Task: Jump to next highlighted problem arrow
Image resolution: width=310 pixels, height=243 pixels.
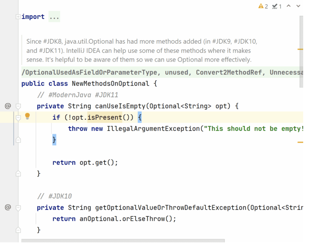Action: pos(298,6)
